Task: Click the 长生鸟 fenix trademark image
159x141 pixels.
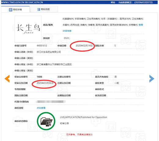Action: [x=28, y=29]
